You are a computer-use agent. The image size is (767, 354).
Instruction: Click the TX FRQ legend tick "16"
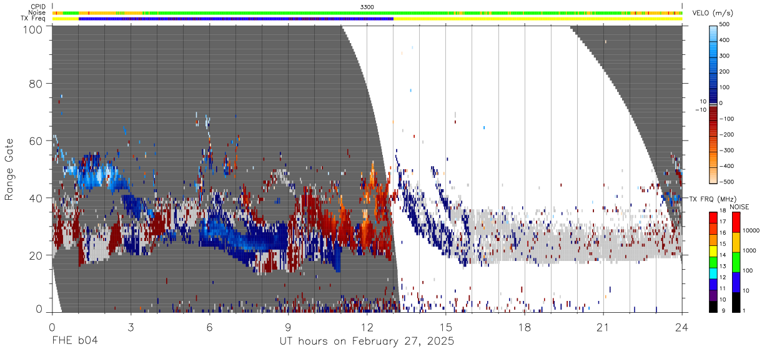coord(723,232)
